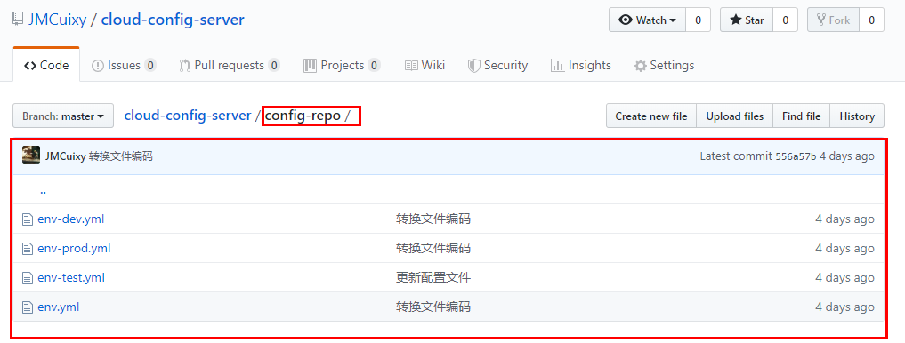Open env-dev.yml file
The height and width of the screenshot is (343, 905).
tap(71, 219)
